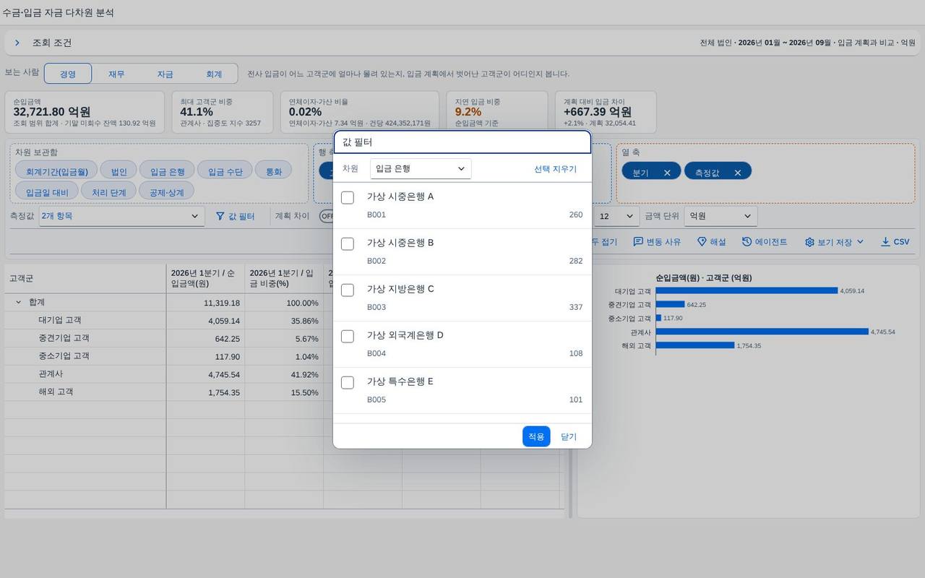
Task: Check the 가상 시중은행 B checkbox
Action: tap(348, 243)
